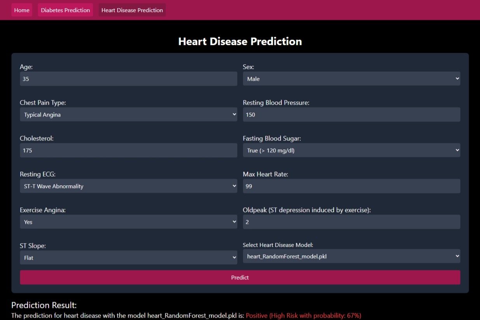The width and height of the screenshot is (480, 320).
Task: Click the Resting Blood Pressure field
Action: point(351,114)
